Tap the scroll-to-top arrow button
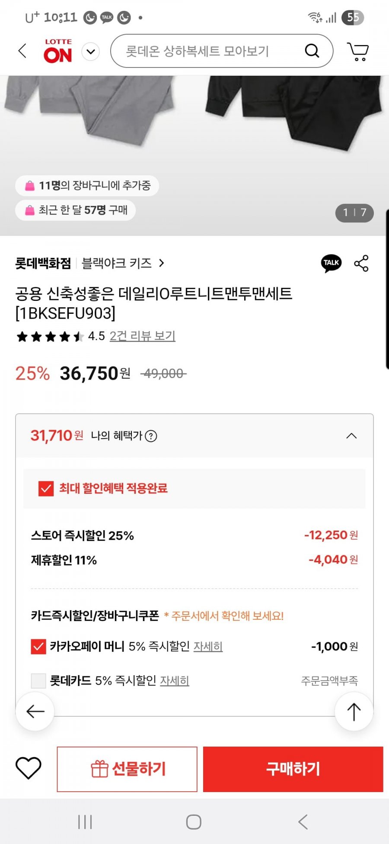Screen dimensions: 389x844 354,712
